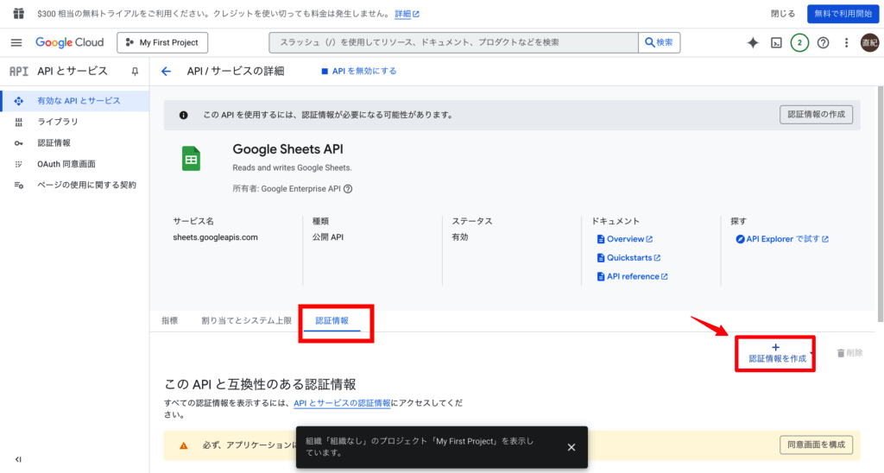Click the 無料で利用開始 button
Viewport: 884px width, 473px height.
coord(843,14)
